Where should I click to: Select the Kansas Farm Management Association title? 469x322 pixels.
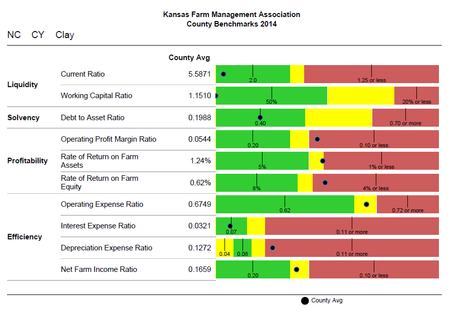pyautogui.click(x=231, y=15)
